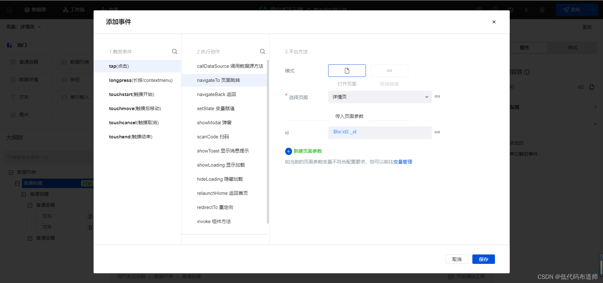Select the 打开页面 mode icon

[x=347, y=71]
